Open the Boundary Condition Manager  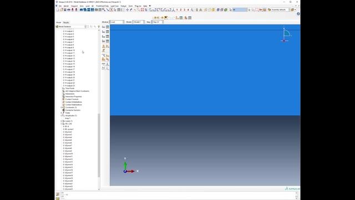[x=108, y=32]
